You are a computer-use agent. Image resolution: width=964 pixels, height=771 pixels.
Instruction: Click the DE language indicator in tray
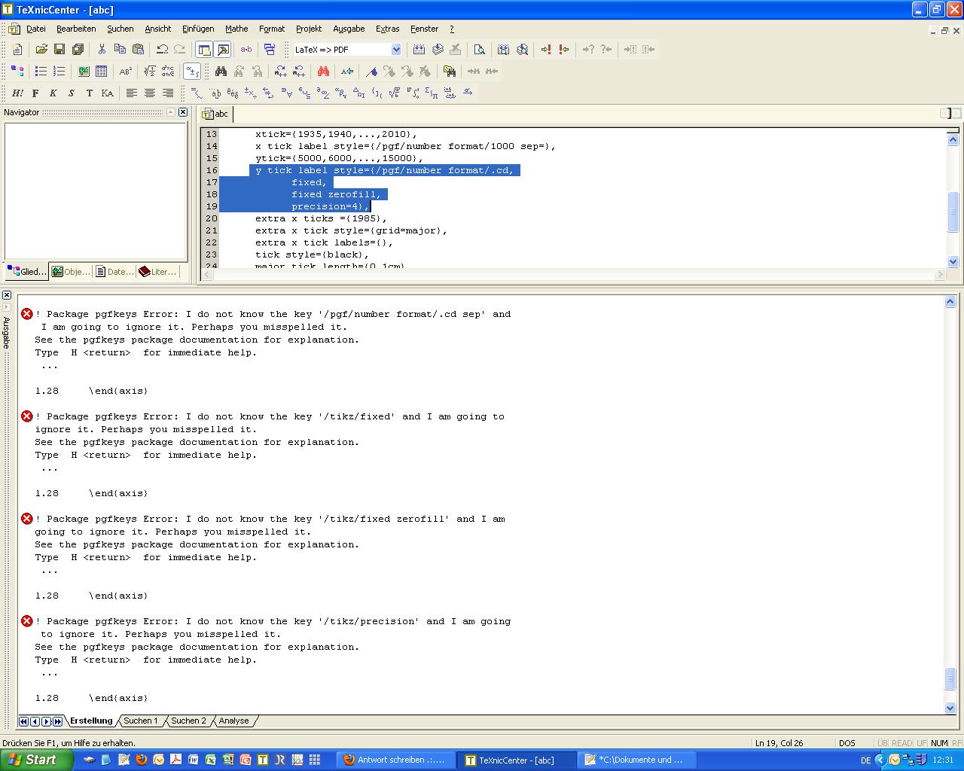[865, 760]
